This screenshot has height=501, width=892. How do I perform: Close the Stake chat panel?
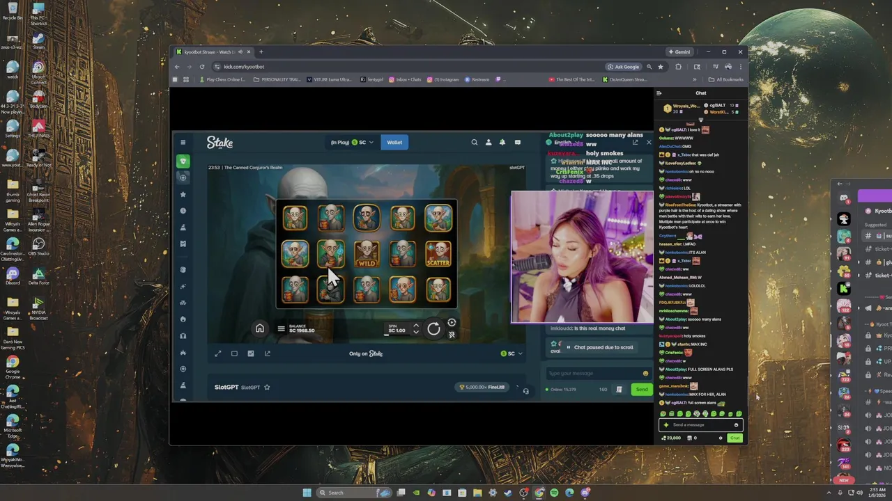tap(649, 142)
